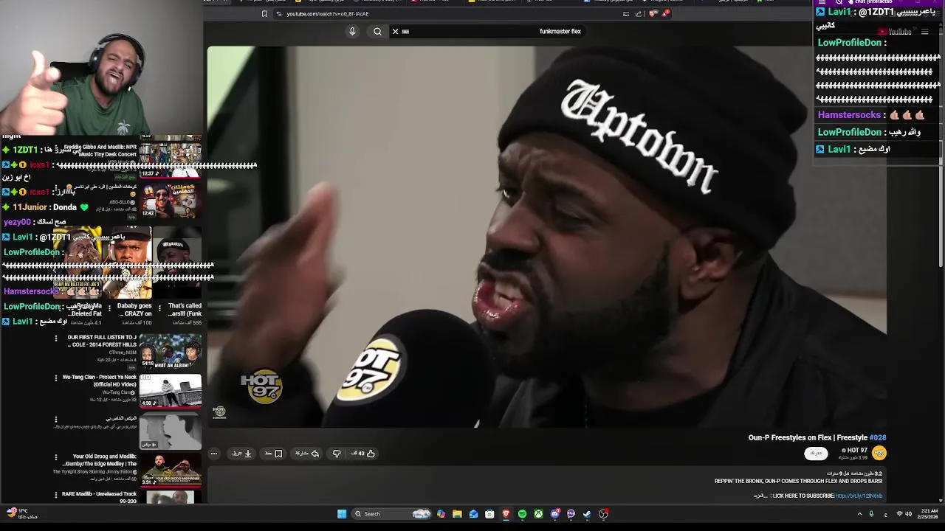Open File Explorer from the taskbar
Screen dimensions: 945x531
point(457,514)
